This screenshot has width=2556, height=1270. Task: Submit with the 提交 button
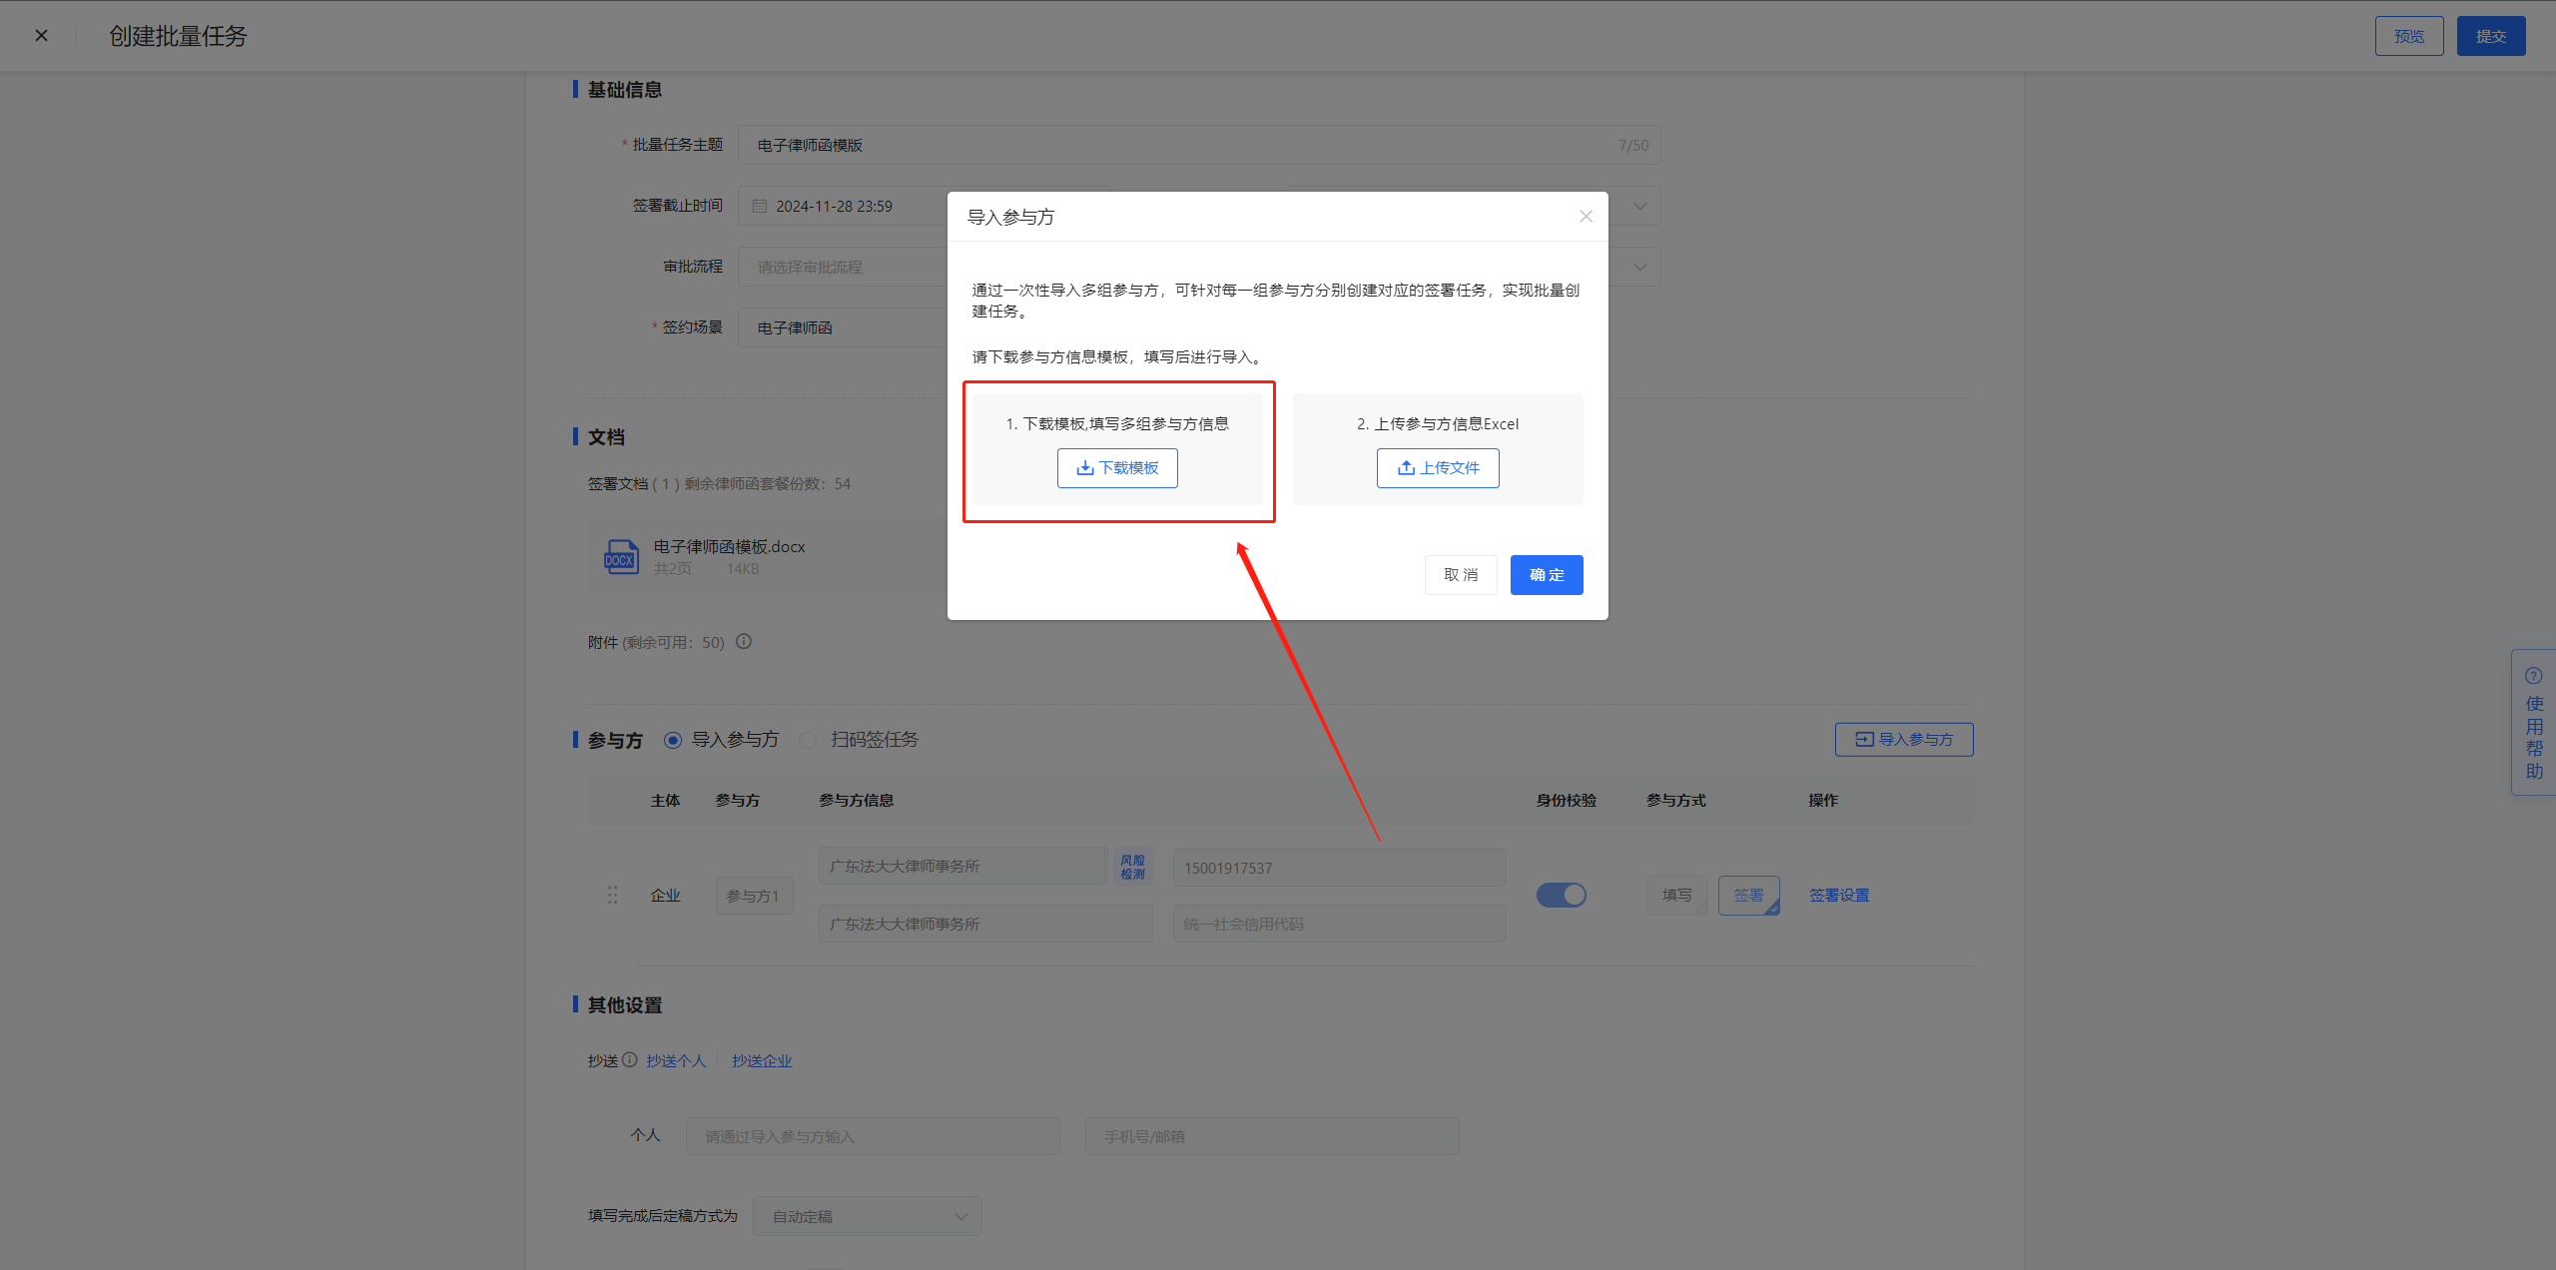point(2491,36)
